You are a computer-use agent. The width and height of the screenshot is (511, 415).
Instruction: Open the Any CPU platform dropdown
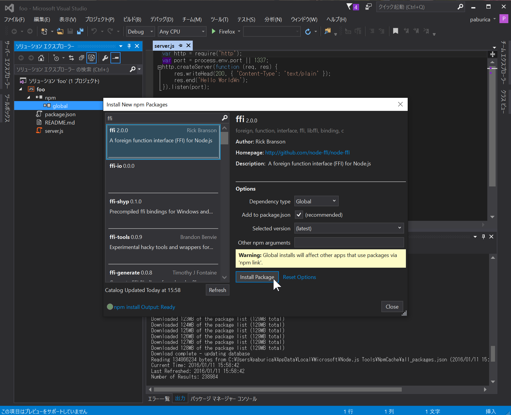click(x=182, y=31)
